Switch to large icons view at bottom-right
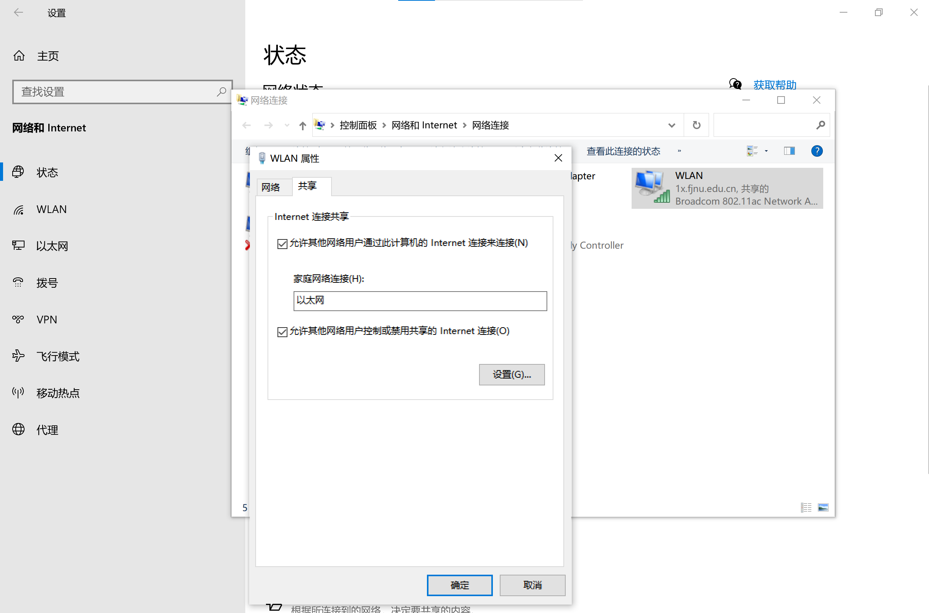 pos(823,507)
